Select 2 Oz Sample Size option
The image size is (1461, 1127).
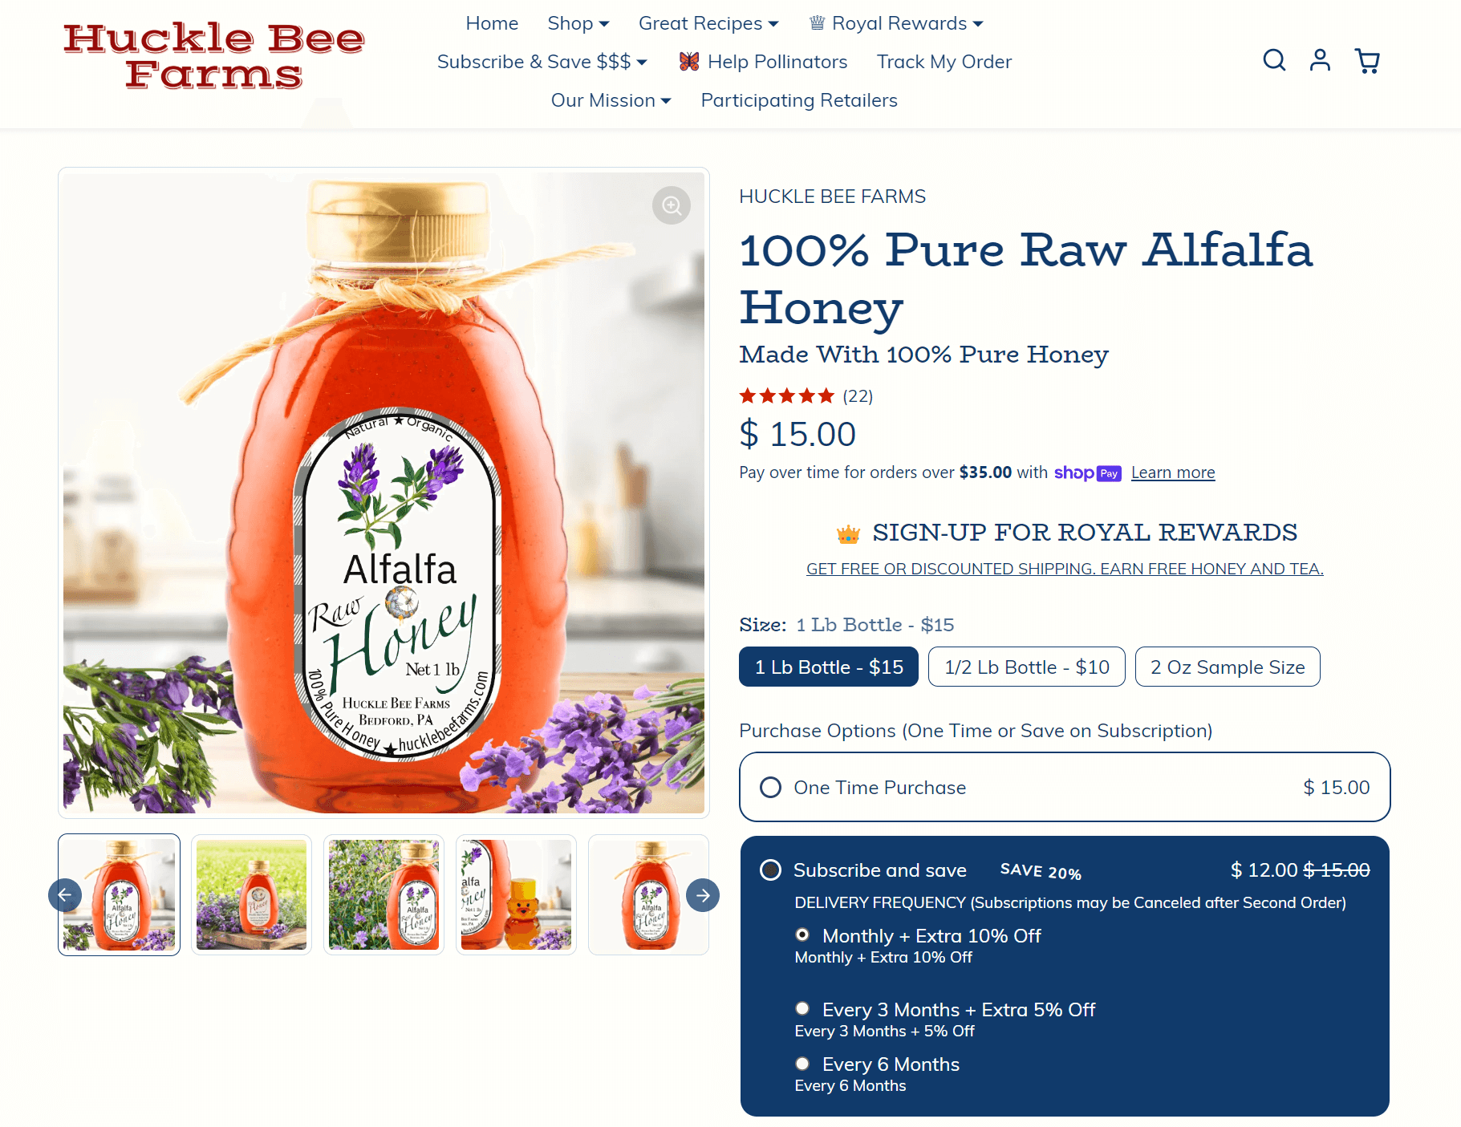coord(1228,667)
